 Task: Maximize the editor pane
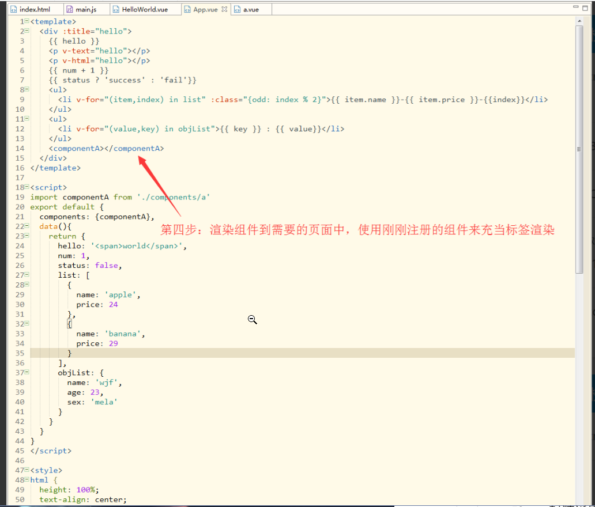pyautogui.click(x=585, y=7)
